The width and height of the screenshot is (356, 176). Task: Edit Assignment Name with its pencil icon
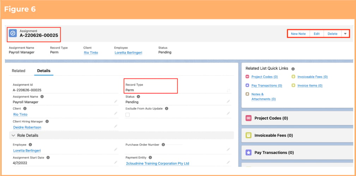(116, 102)
